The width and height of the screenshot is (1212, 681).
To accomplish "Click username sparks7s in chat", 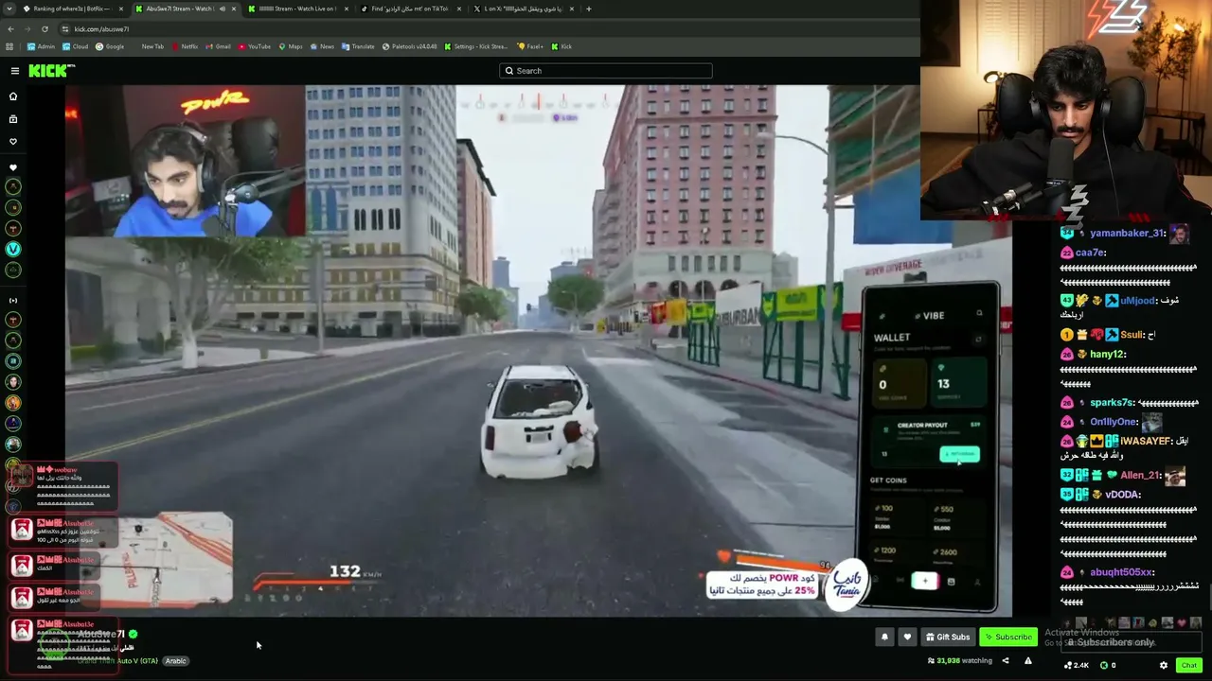I will click(1112, 403).
